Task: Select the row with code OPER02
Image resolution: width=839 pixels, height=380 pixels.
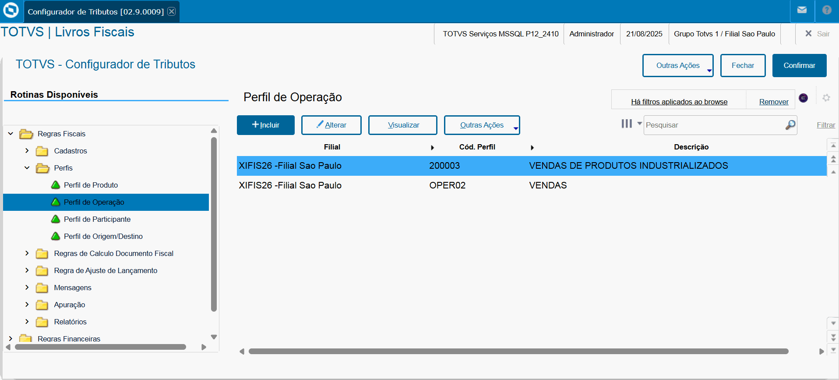Action: click(x=532, y=185)
